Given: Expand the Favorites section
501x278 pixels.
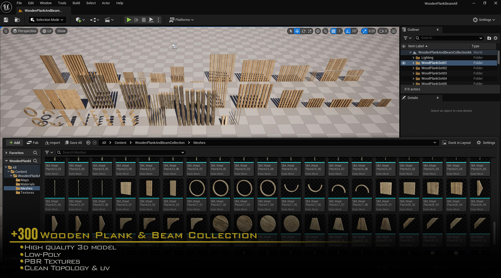Looking at the screenshot, I should (x=6, y=153).
